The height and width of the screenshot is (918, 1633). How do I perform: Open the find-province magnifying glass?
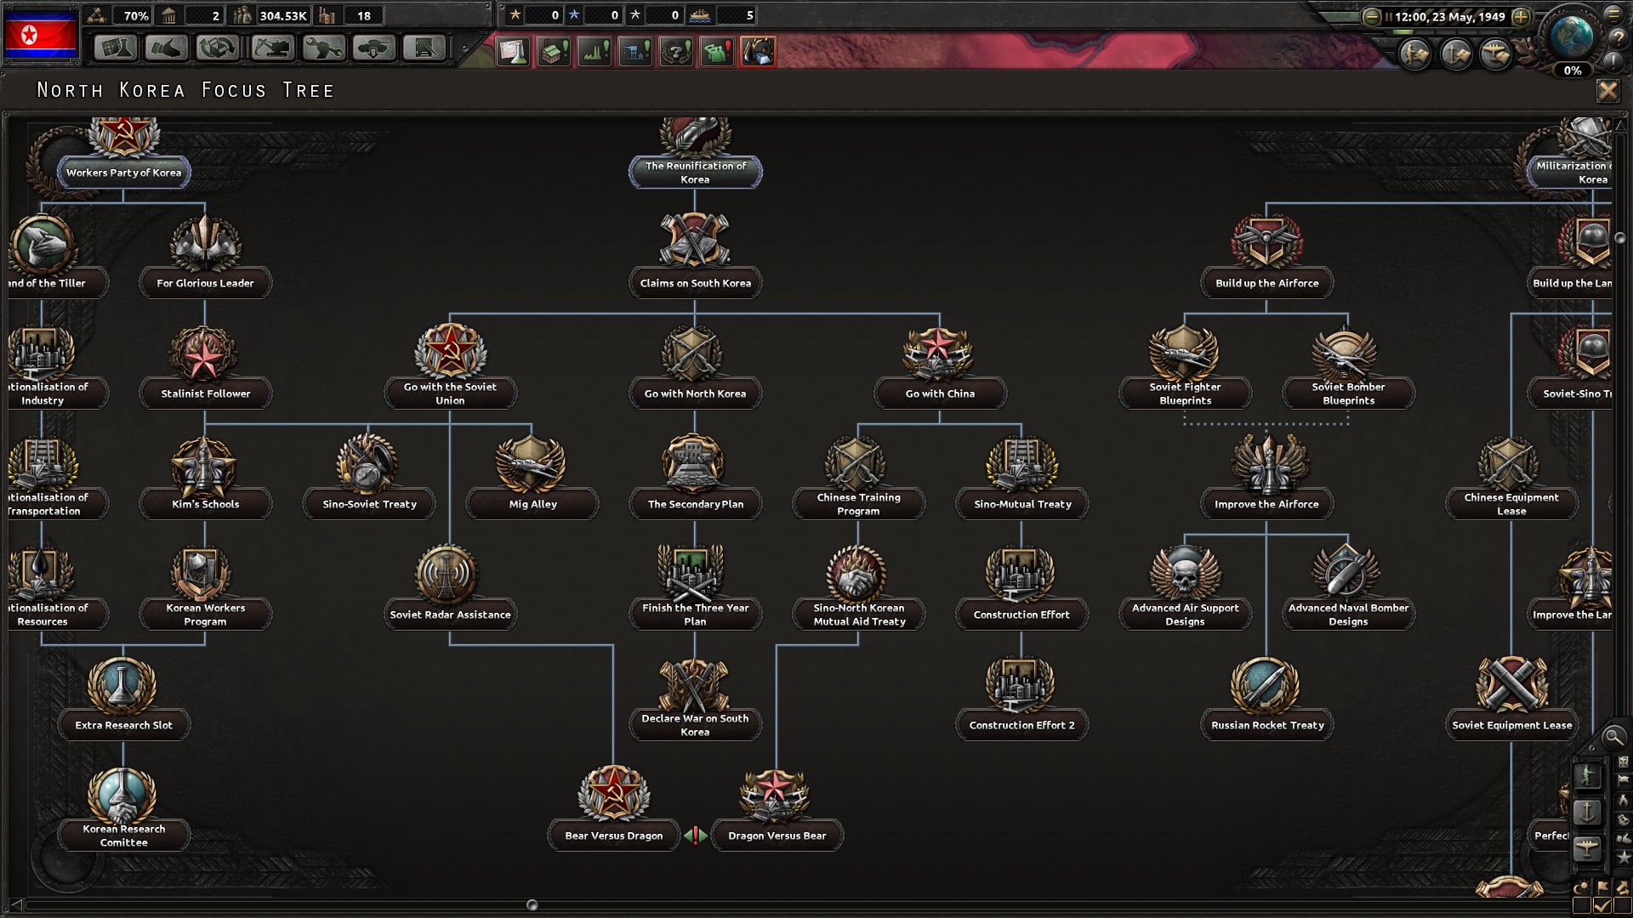tap(1613, 737)
